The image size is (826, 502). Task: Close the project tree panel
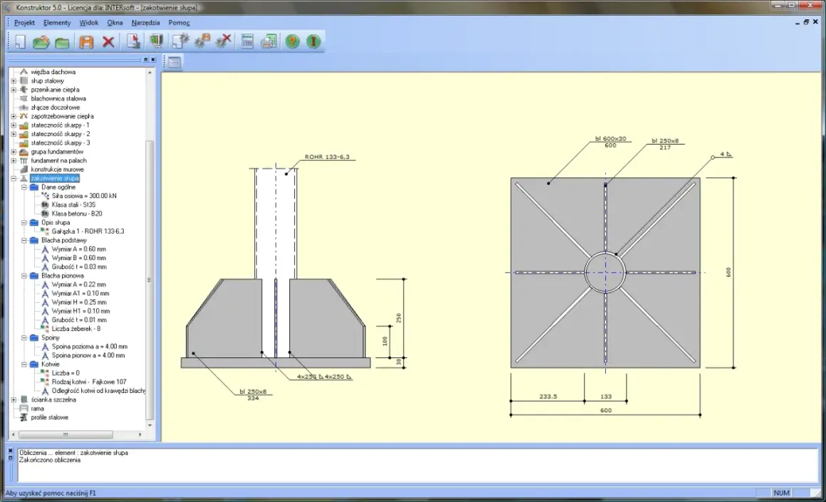pyautogui.click(x=153, y=60)
